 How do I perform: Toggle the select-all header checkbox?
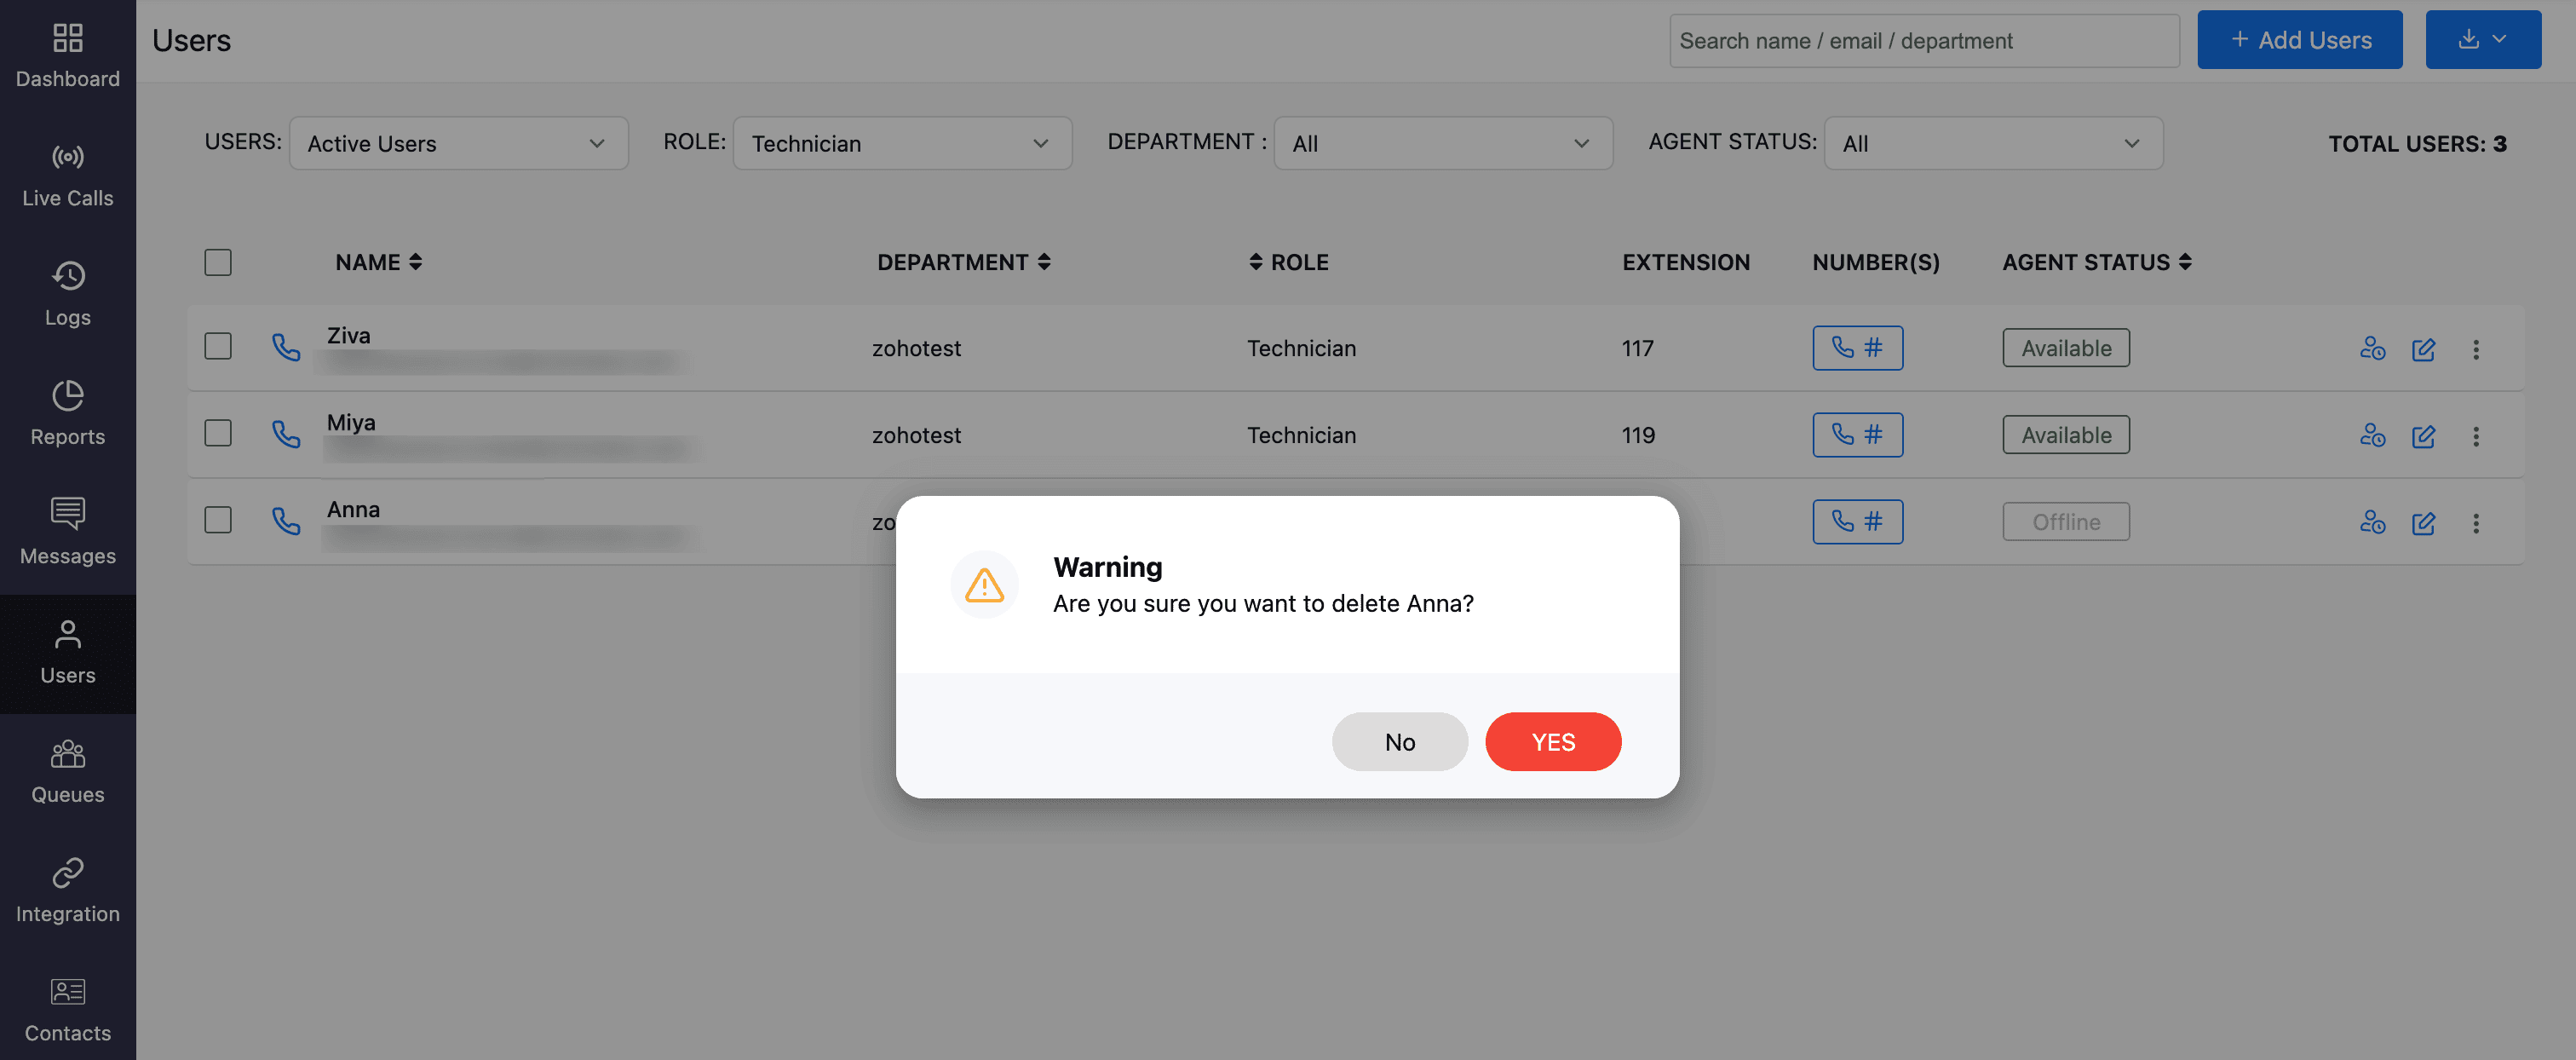tap(218, 262)
